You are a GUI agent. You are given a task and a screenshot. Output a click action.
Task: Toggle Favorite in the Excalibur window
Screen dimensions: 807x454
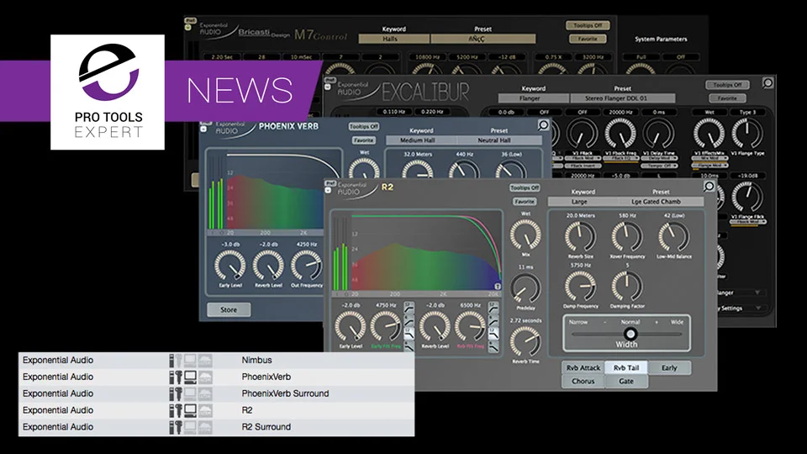727,98
